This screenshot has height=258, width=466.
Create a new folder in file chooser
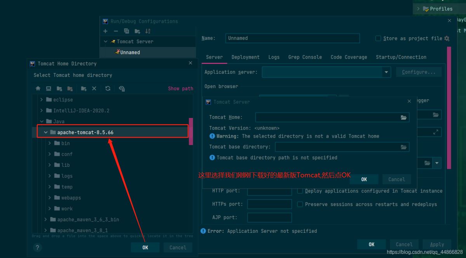[x=83, y=88]
